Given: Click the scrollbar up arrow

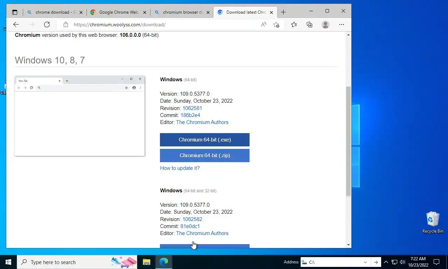Looking at the screenshot, I should click(348, 35).
